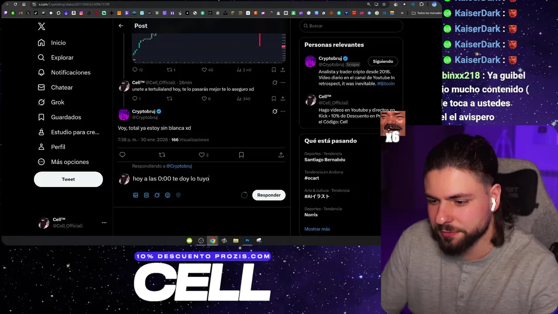The width and height of the screenshot is (558, 314).
Task: Open the Norris trend
Action: (311, 215)
